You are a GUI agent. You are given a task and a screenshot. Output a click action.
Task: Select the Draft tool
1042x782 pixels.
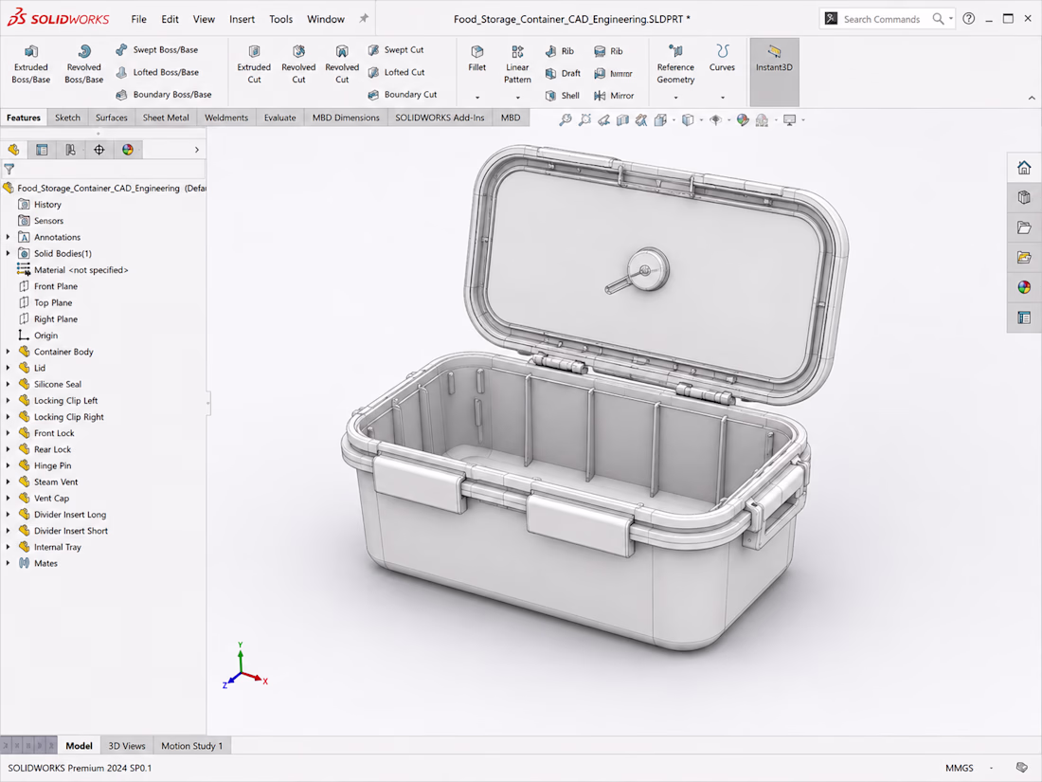[x=563, y=73]
